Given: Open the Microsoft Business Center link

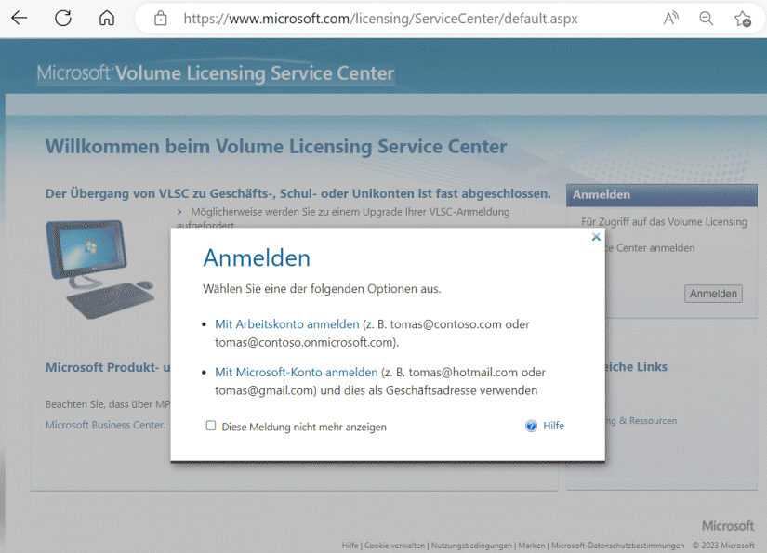Looking at the screenshot, I should (105, 425).
